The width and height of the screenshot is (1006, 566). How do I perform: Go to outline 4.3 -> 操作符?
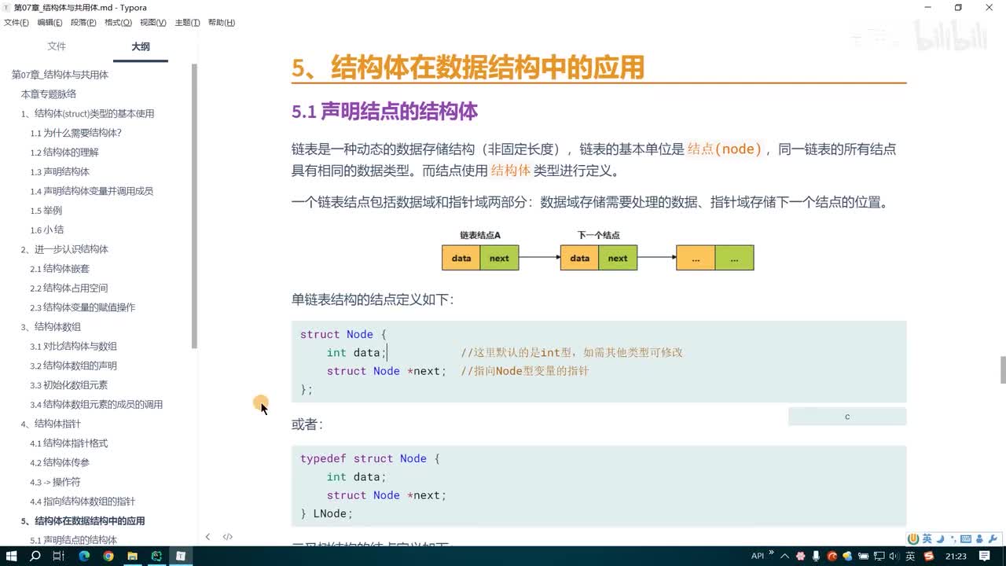click(55, 482)
